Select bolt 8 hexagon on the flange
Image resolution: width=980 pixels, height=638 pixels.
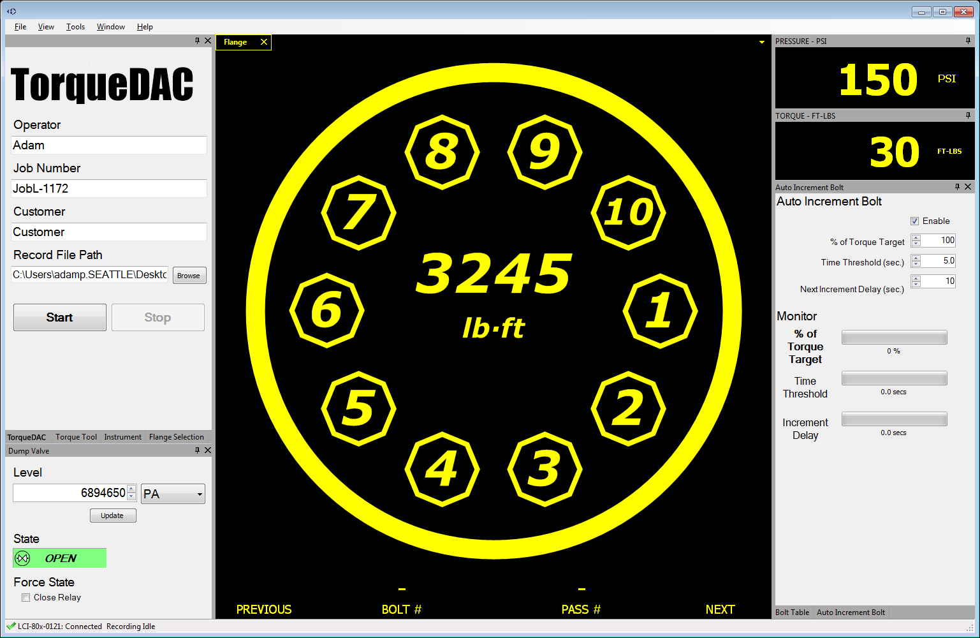442,152
